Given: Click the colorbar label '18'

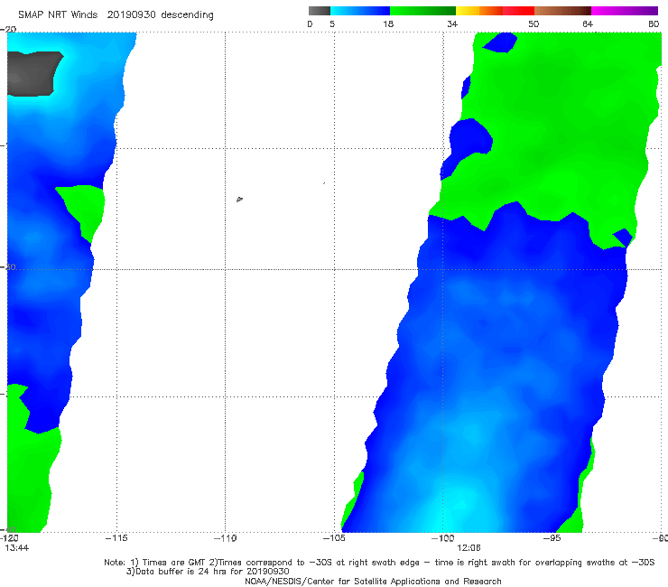Looking at the screenshot, I should 388,23.
